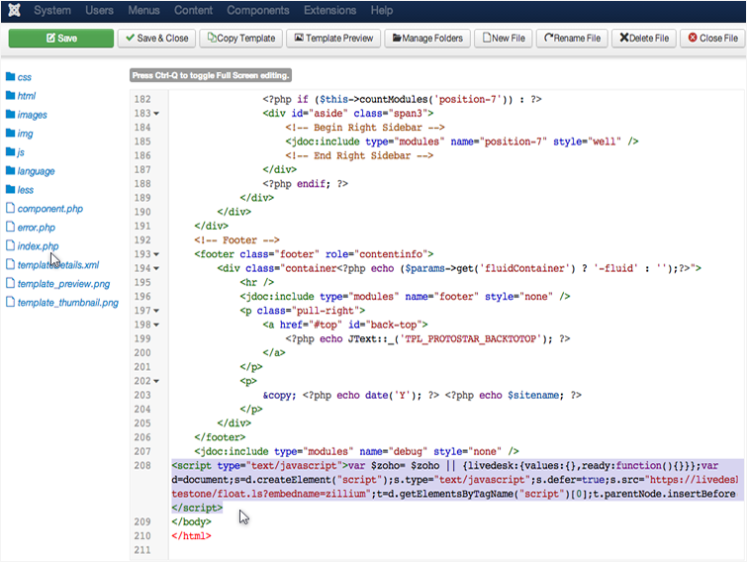Fold the paragraph block at line 202

click(156, 381)
